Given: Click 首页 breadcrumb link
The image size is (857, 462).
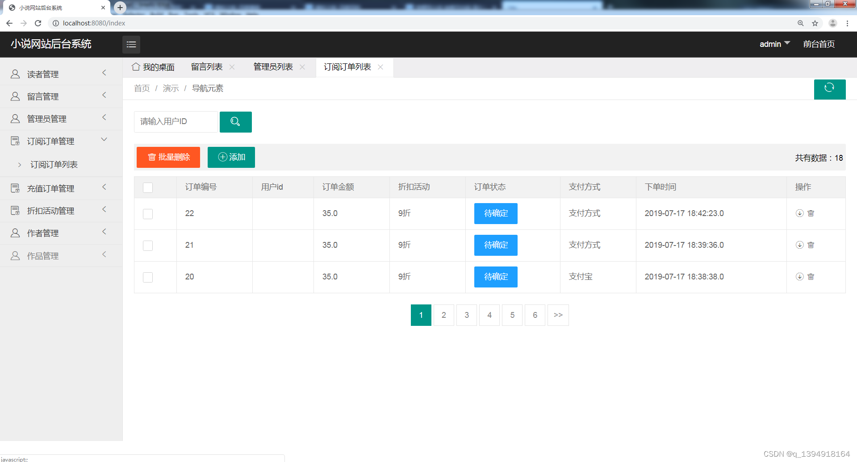Looking at the screenshot, I should click(x=142, y=88).
